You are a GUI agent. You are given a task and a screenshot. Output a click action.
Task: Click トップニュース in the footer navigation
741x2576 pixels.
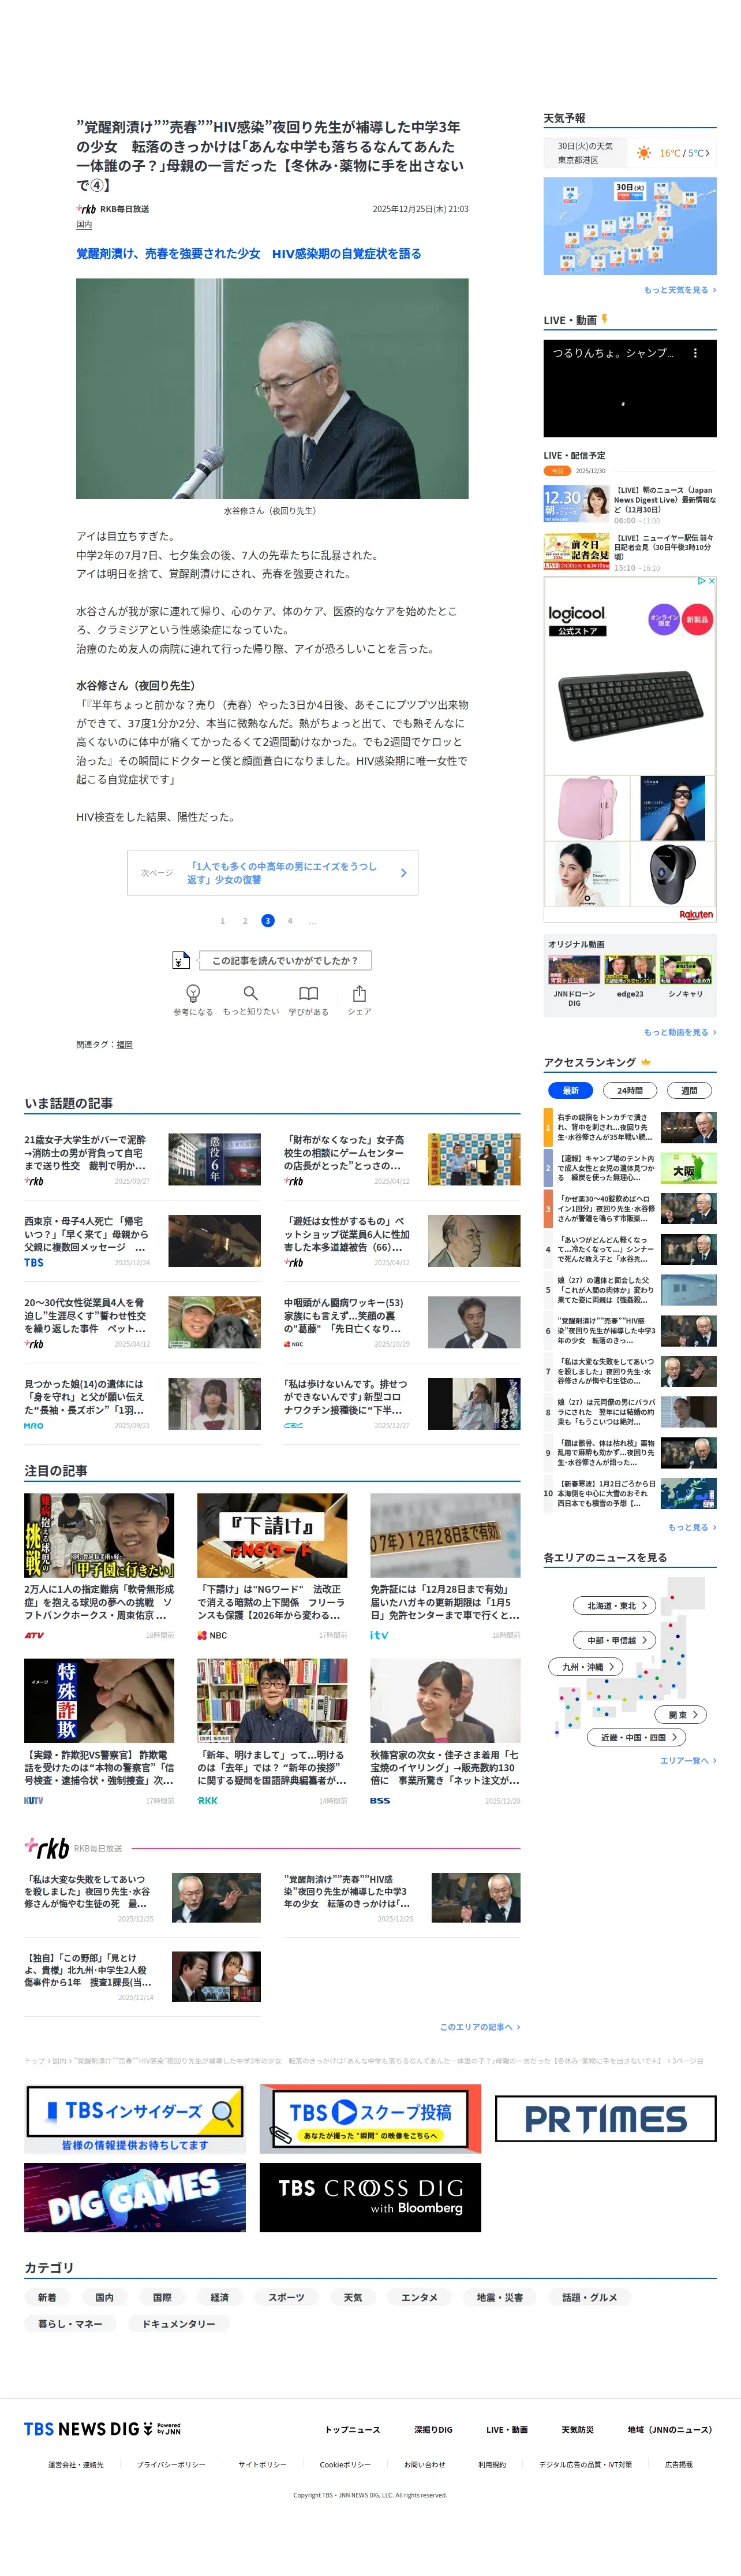tap(353, 2429)
